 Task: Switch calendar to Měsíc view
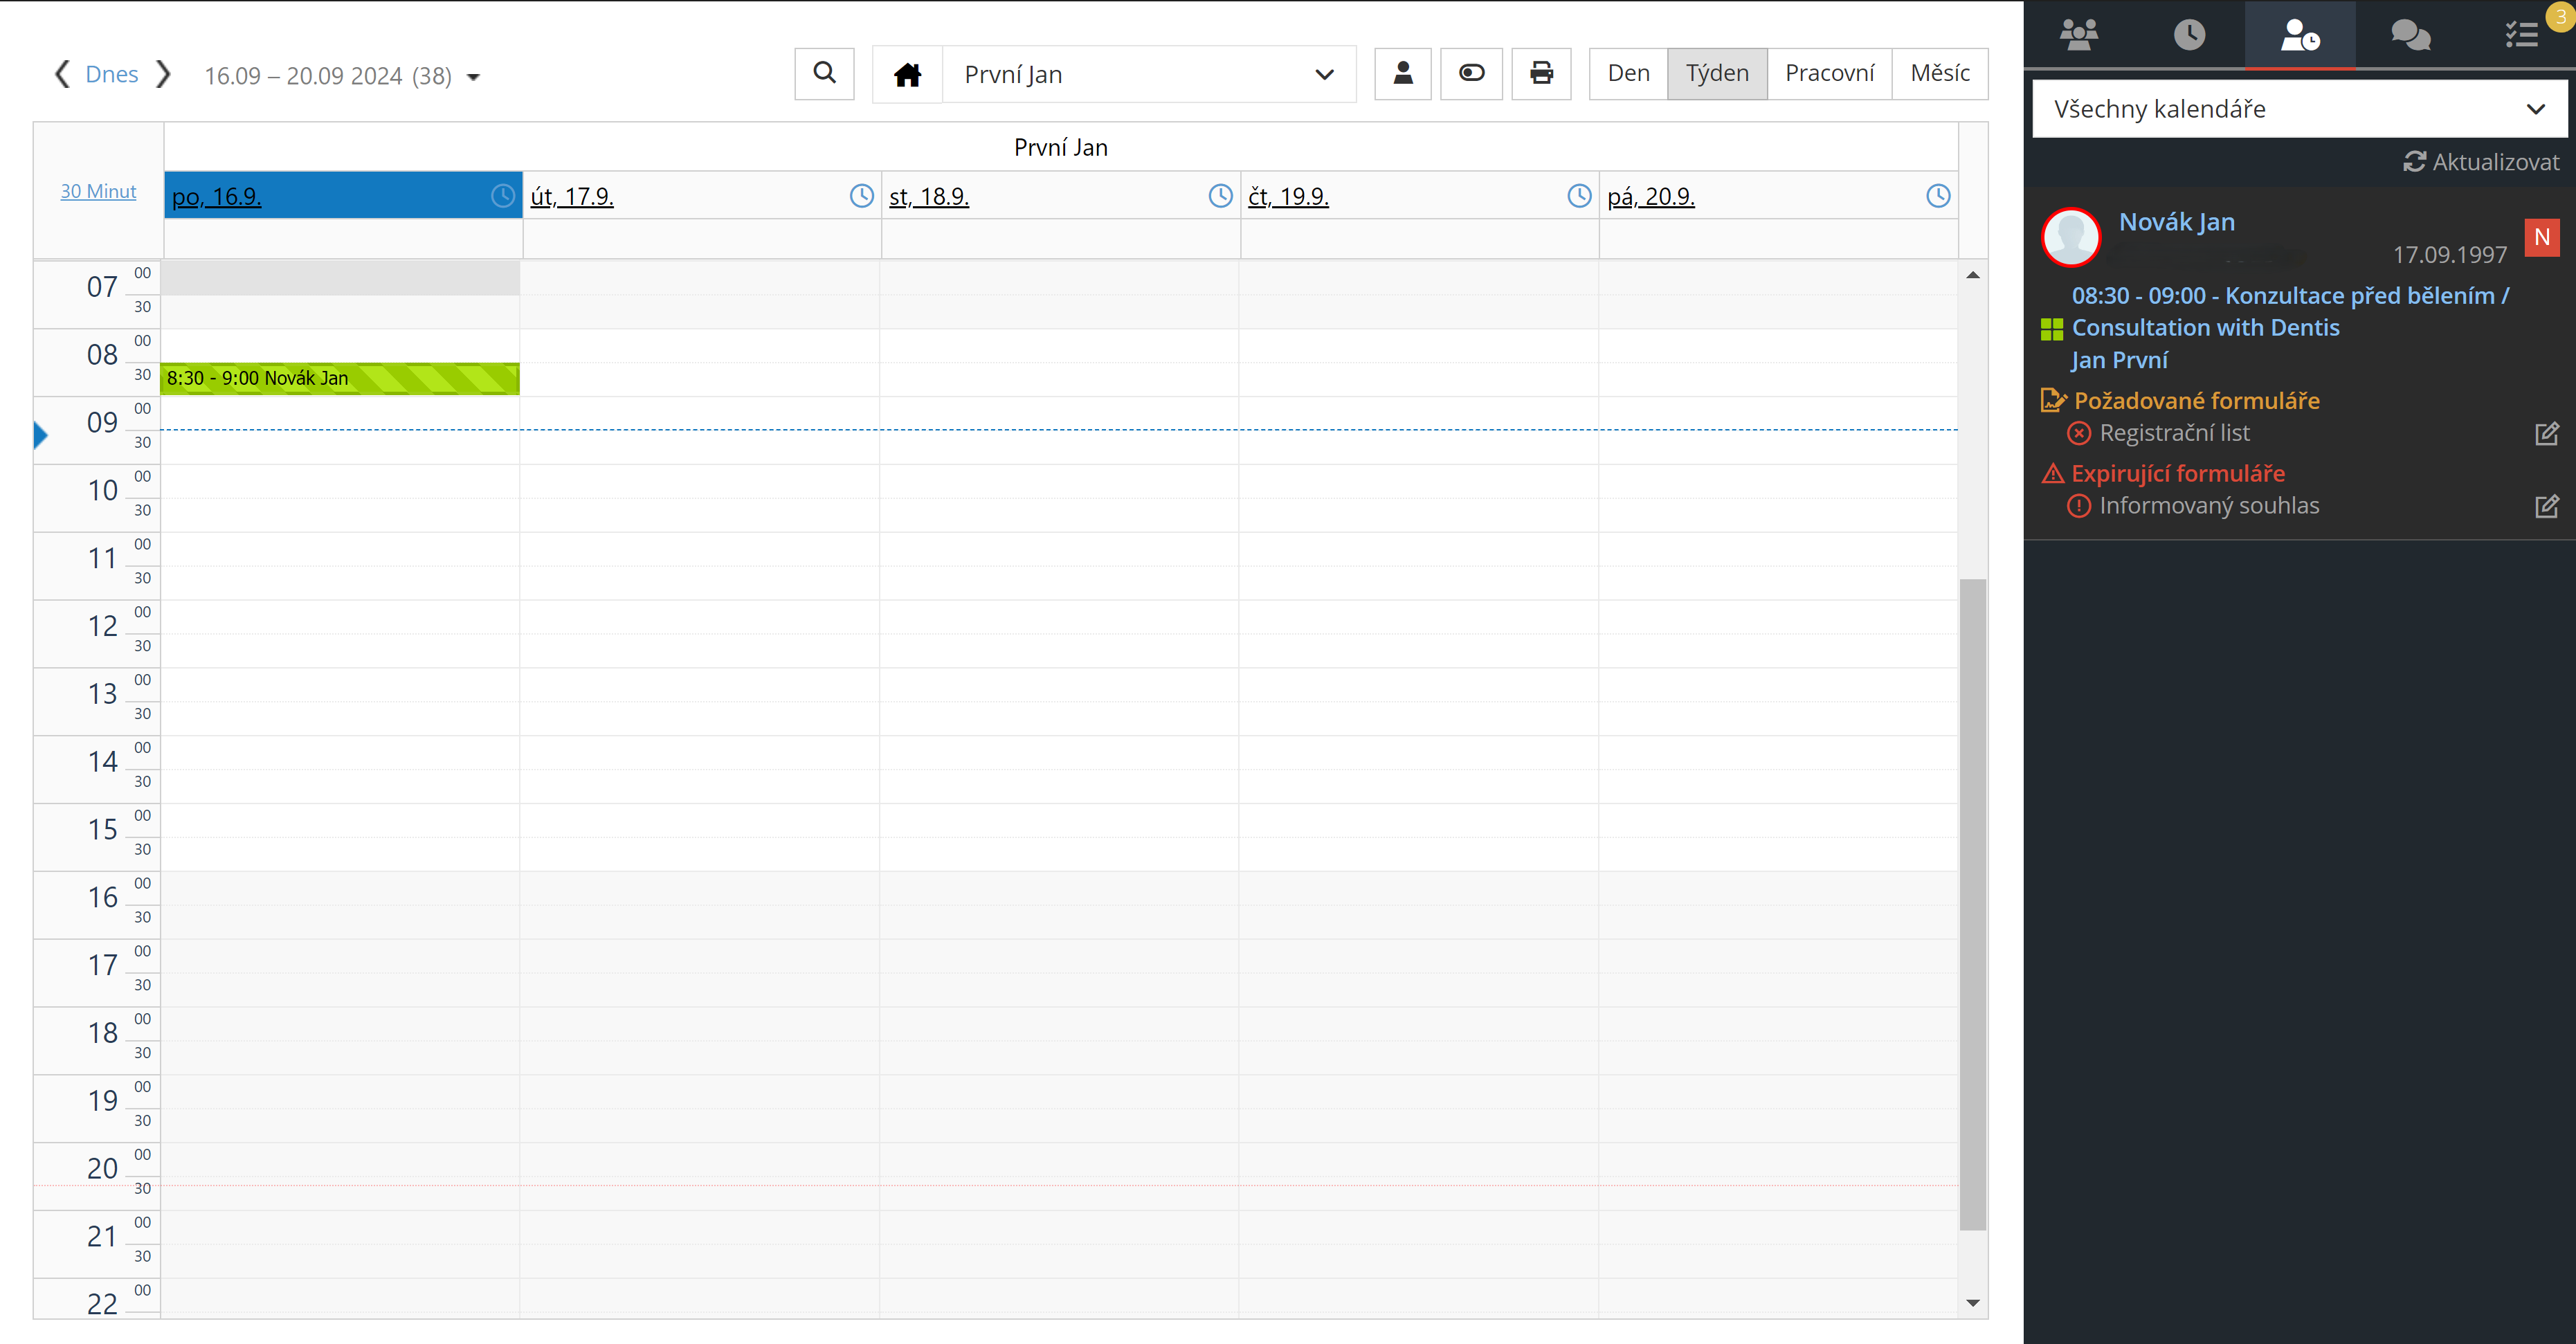click(x=1939, y=73)
